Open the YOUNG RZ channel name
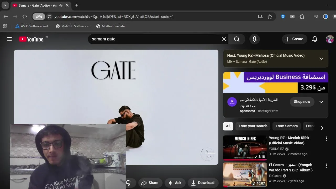The width and height of the screenshot is (336, 189). [x=276, y=149]
